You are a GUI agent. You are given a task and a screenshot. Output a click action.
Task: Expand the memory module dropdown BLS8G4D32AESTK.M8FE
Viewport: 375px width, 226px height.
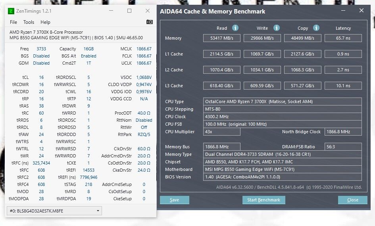(x=54, y=211)
